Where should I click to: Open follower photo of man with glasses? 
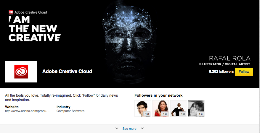click(143, 108)
